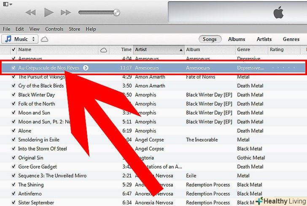Viewport: 307px width, 206px height.
Task: Open the File menu
Action: tap(6, 29)
